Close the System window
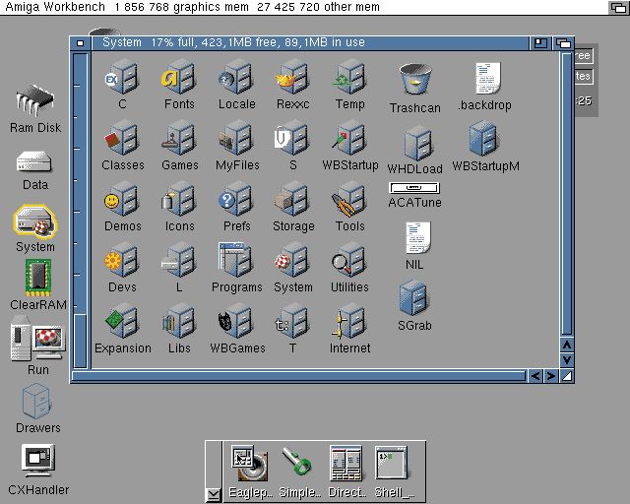 point(81,43)
